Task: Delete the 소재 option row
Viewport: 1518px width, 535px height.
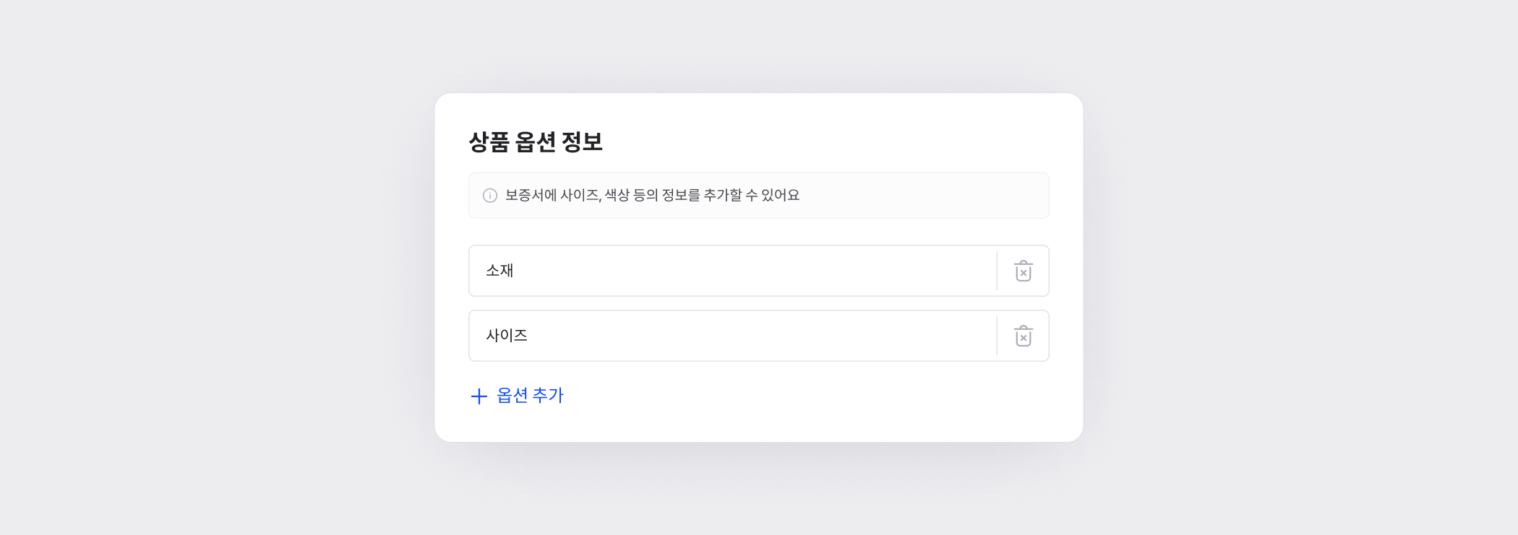Action: pyautogui.click(x=1023, y=271)
